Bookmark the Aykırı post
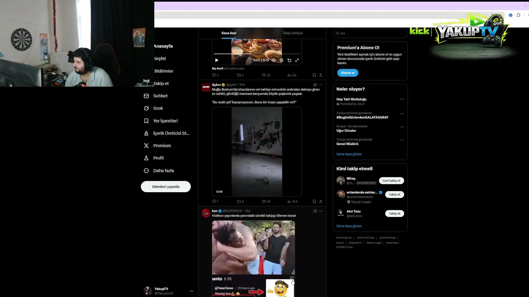Image resolution: width=529 pixels, height=297 pixels. (314, 201)
